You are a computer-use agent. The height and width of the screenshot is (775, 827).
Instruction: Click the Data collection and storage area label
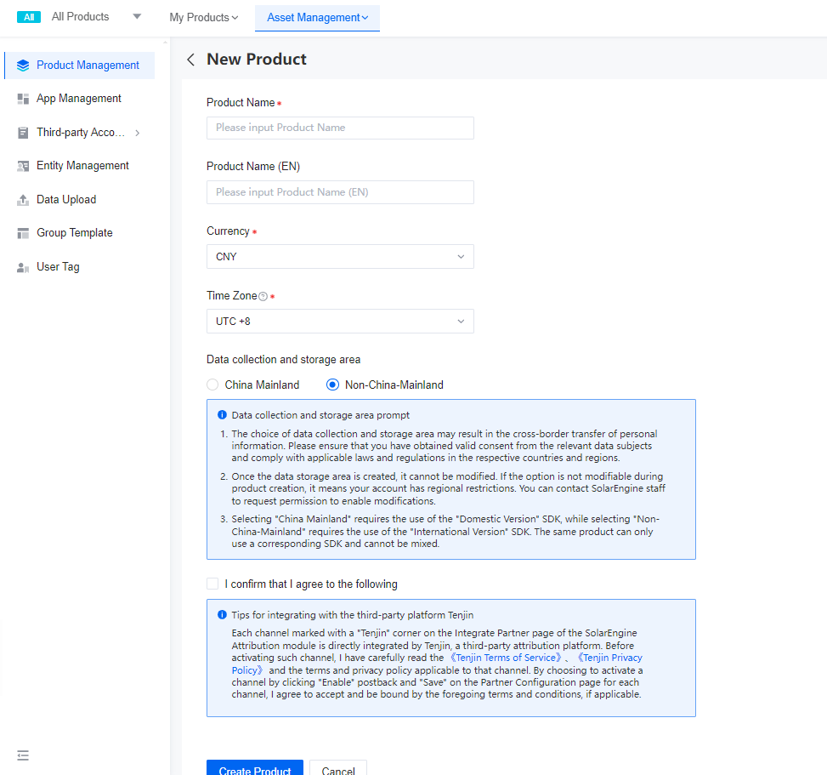coord(283,360)
